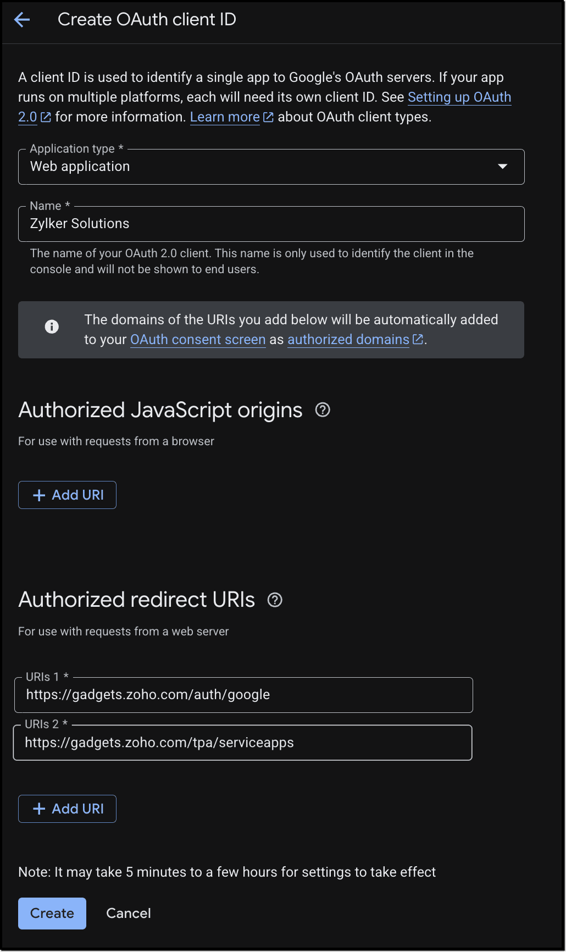Click the info icon in the domains notice
The image size is (566, 952).
[52, 326]
